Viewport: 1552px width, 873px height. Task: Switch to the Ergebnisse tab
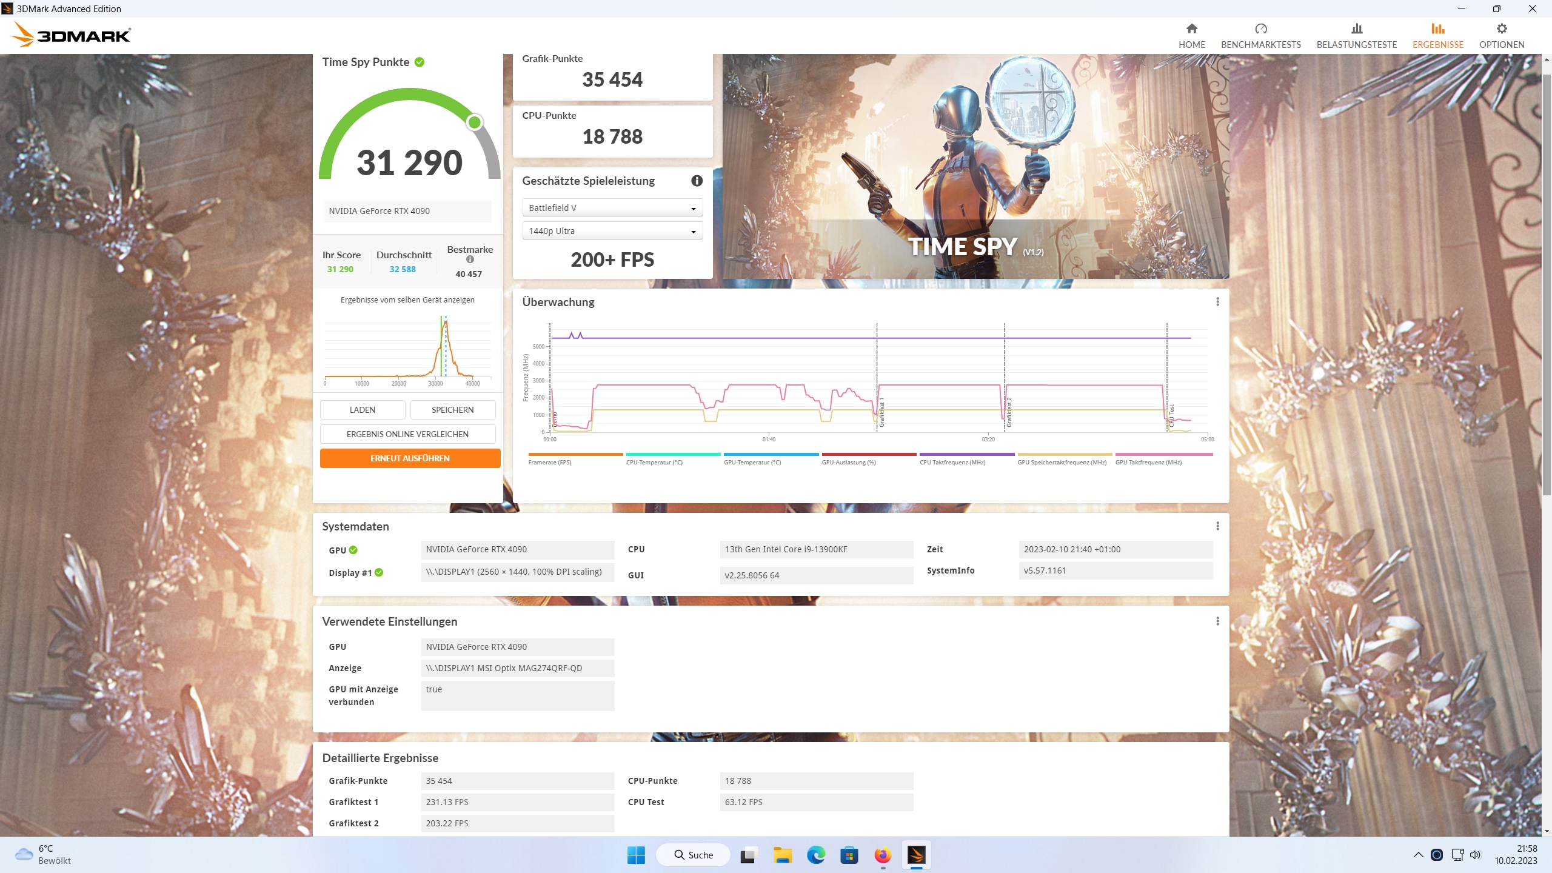(1437, 36)
